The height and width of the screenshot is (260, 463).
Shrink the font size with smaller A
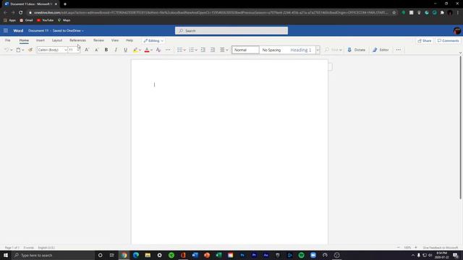click(x=96, y=50)
